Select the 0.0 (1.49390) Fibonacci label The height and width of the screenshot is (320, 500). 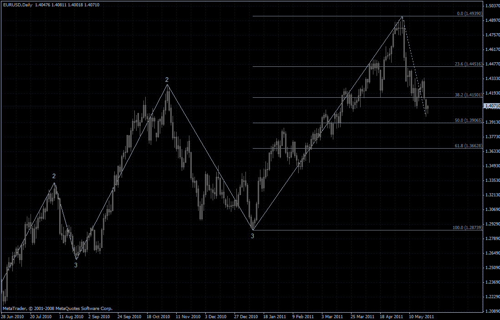coord(469,14)
